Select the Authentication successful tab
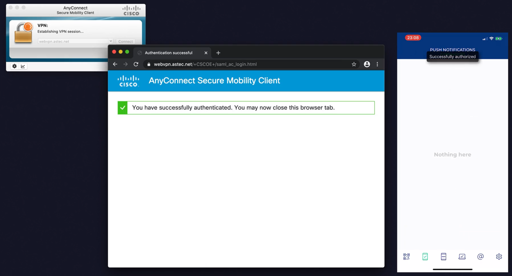The image size is (512, 276). point(169,53)
